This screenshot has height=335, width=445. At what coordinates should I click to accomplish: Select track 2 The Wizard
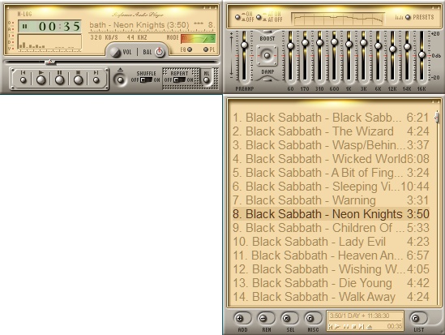(x=331, y=131)
